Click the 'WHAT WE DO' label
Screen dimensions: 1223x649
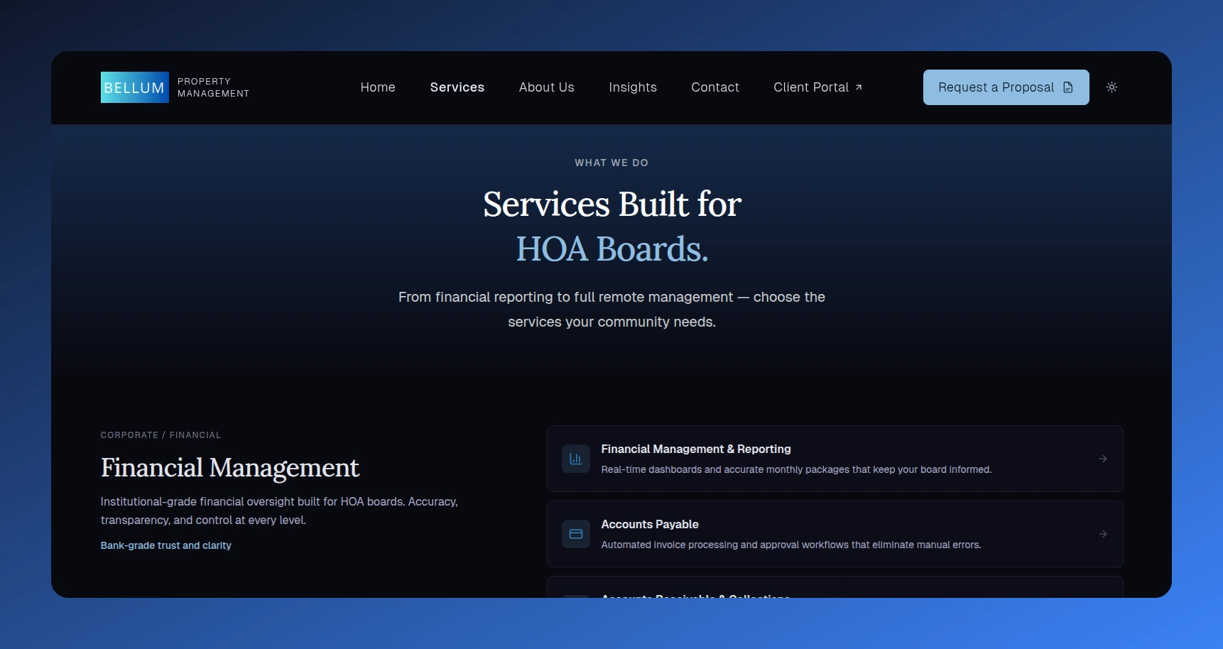point(611,163)
